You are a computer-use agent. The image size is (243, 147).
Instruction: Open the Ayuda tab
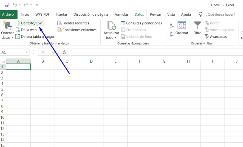pyautogui.click(x=186, y=15)
